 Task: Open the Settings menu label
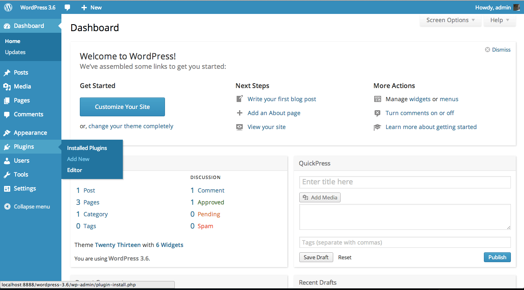coord(25,188)
